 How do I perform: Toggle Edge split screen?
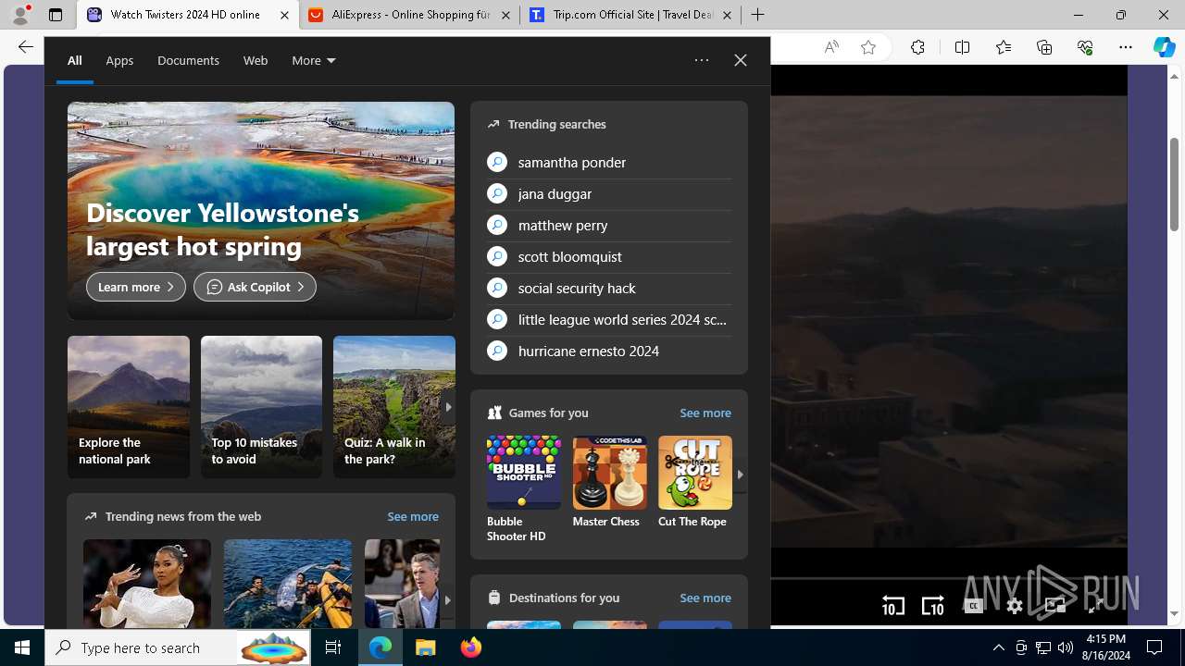click(962, 47)
